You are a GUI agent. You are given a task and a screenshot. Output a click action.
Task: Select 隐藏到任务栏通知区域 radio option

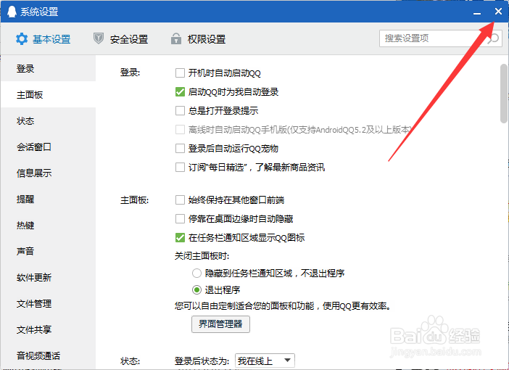click(x=196, y=274)
